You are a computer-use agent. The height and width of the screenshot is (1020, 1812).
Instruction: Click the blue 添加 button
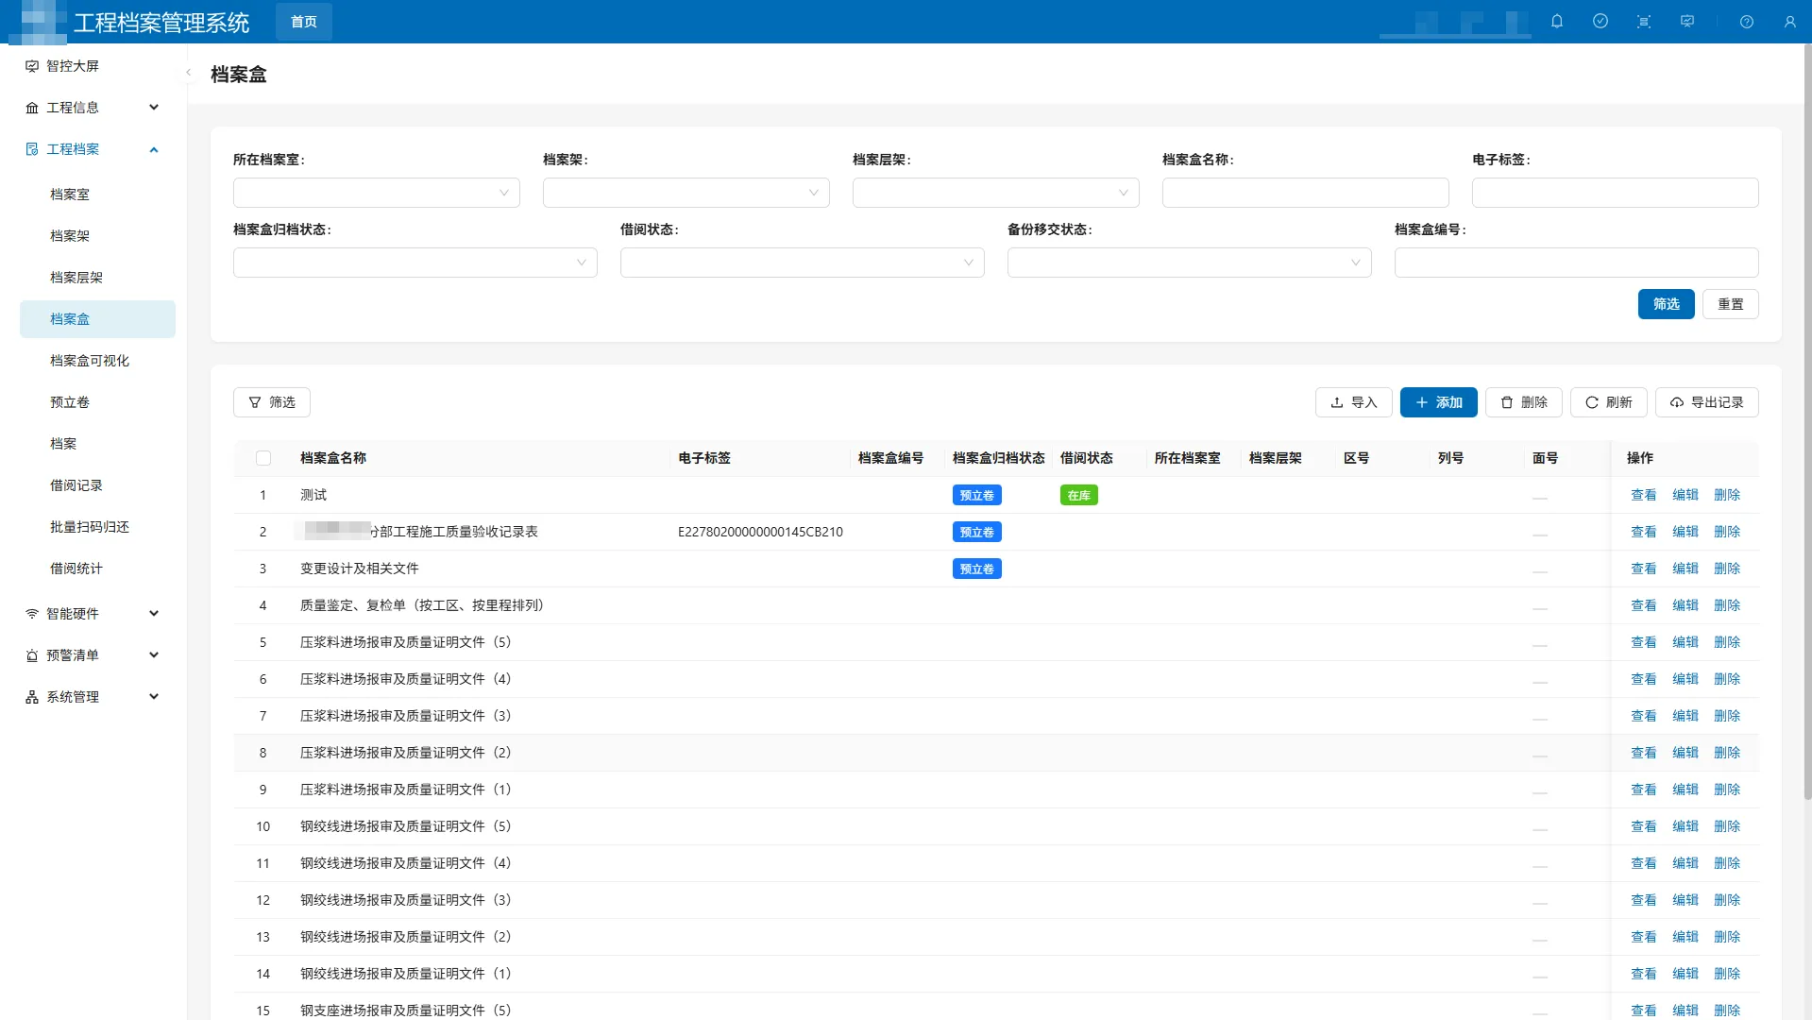[x=1438, y=402]
